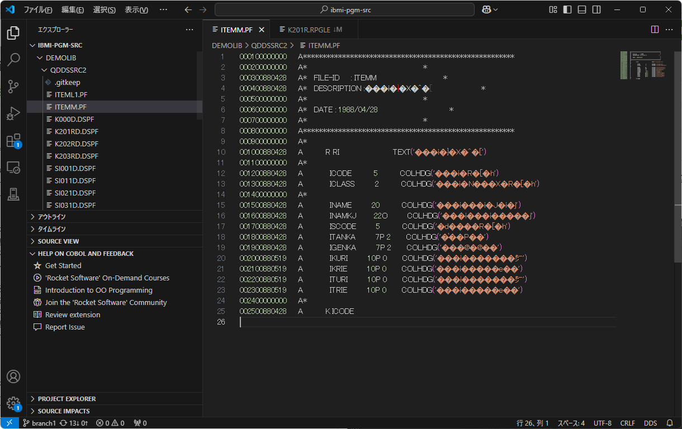Go back with the navigation arrow
682x429 pixels.
tap(188, 9)
